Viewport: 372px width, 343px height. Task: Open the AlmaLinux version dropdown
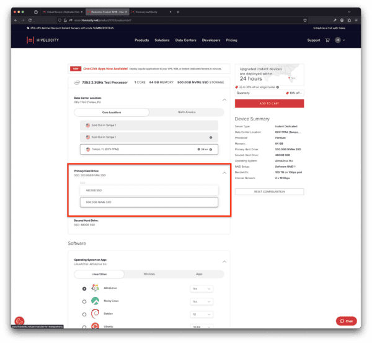tap(201, 288)
